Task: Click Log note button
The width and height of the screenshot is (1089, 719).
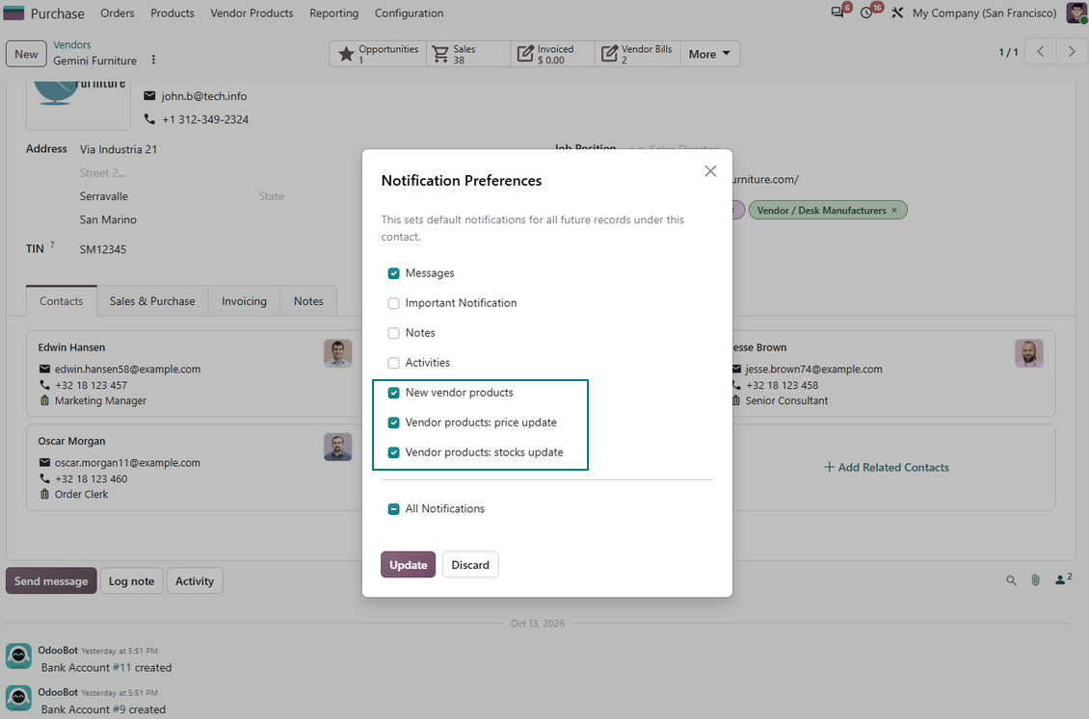Action: 131,581
